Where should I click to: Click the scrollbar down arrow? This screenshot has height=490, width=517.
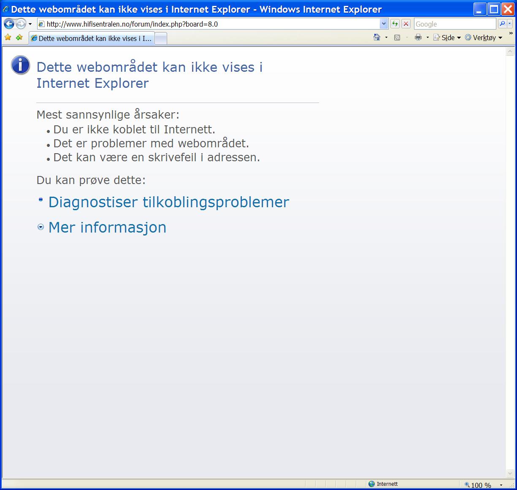point(510,474)
